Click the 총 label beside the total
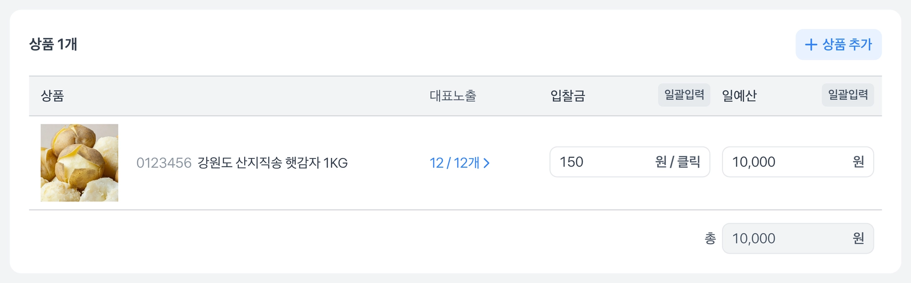 click(x=710, y=239)
